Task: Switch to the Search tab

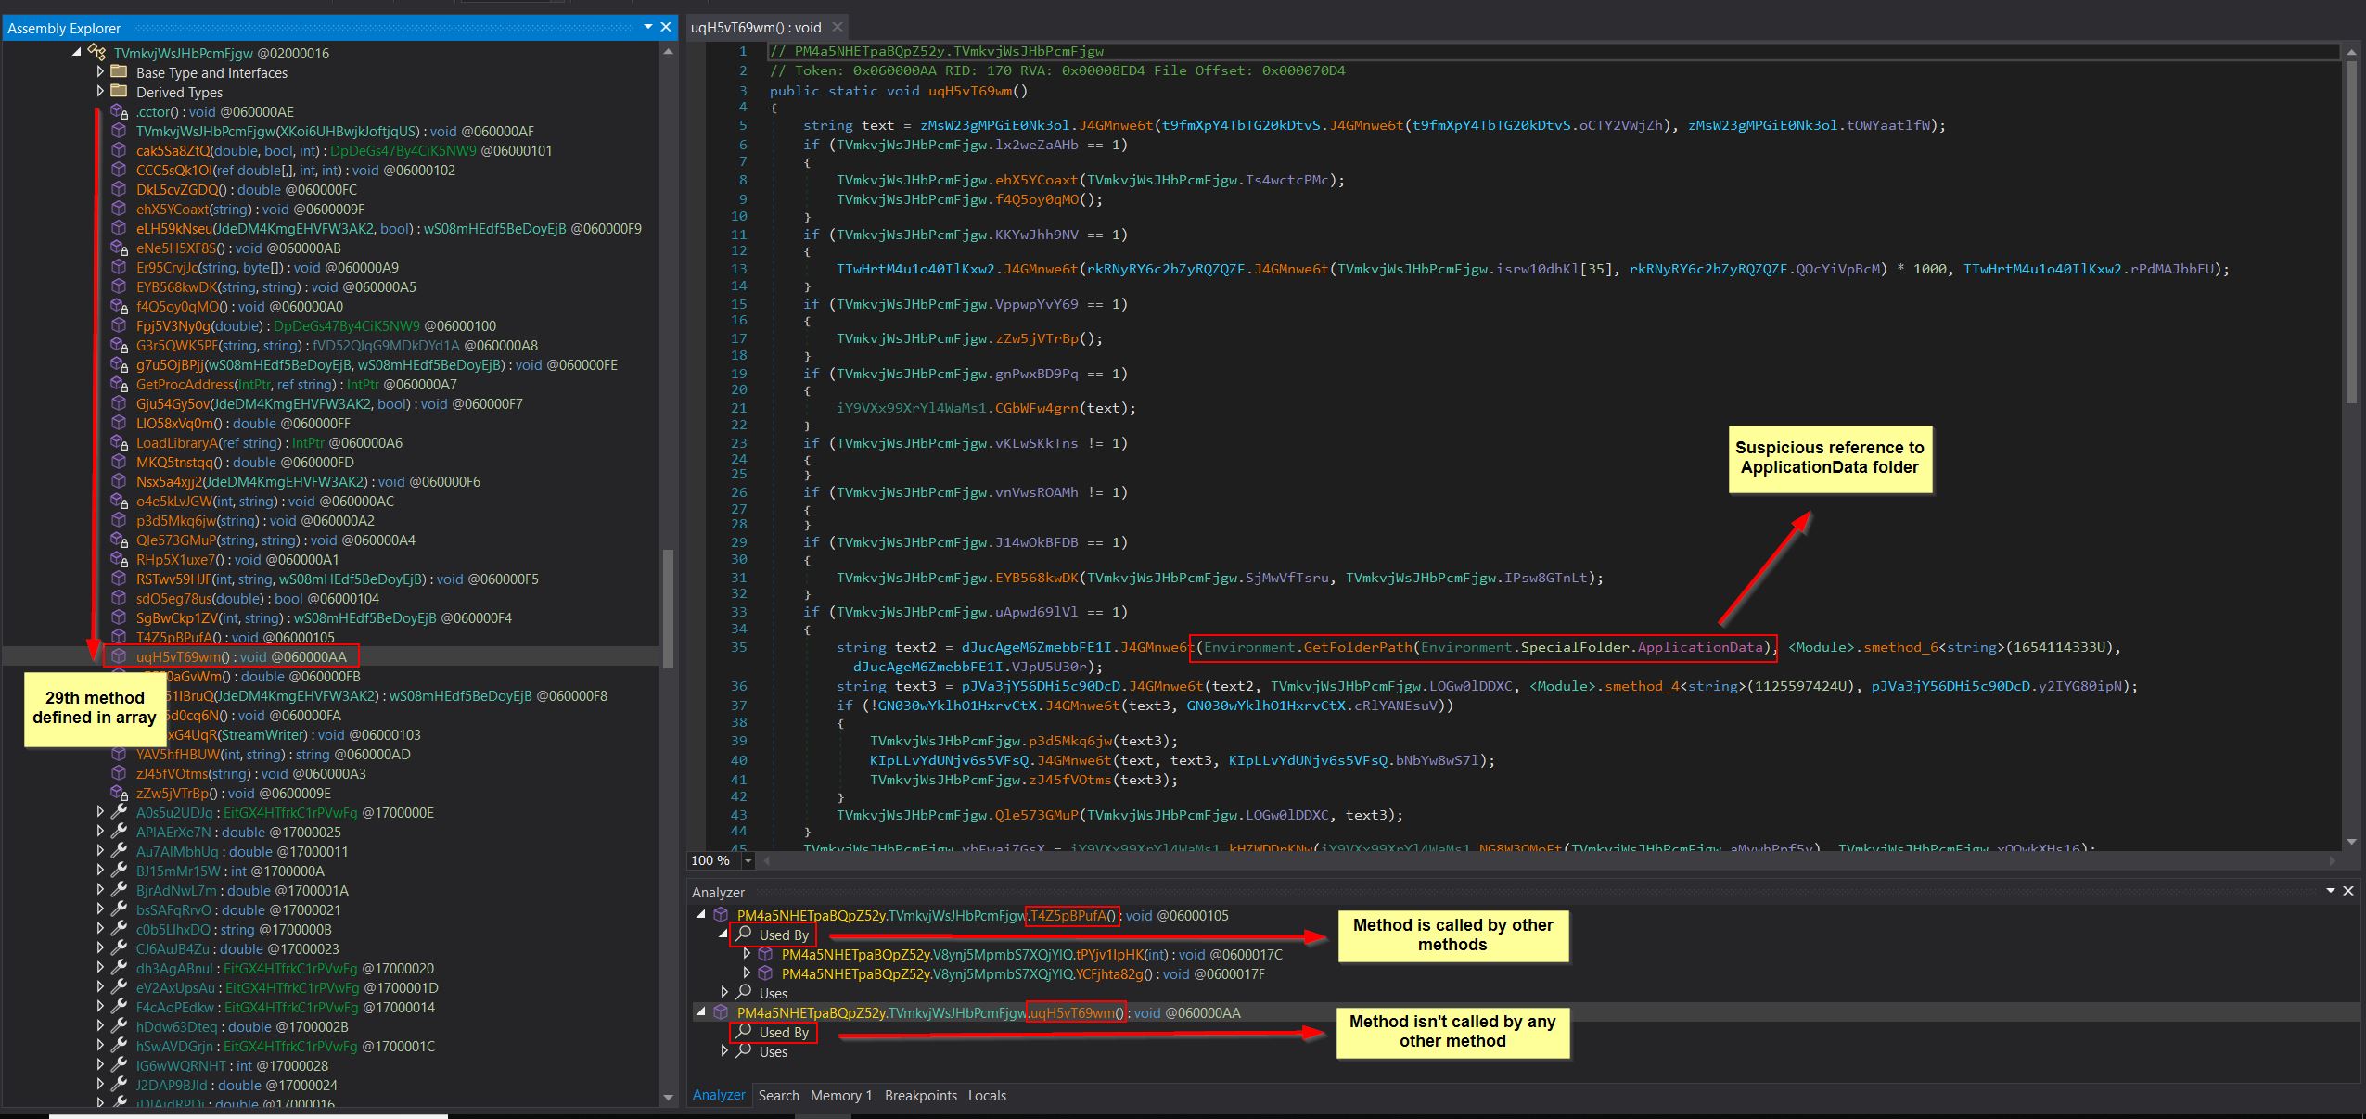Action: tap(778, 1095)
